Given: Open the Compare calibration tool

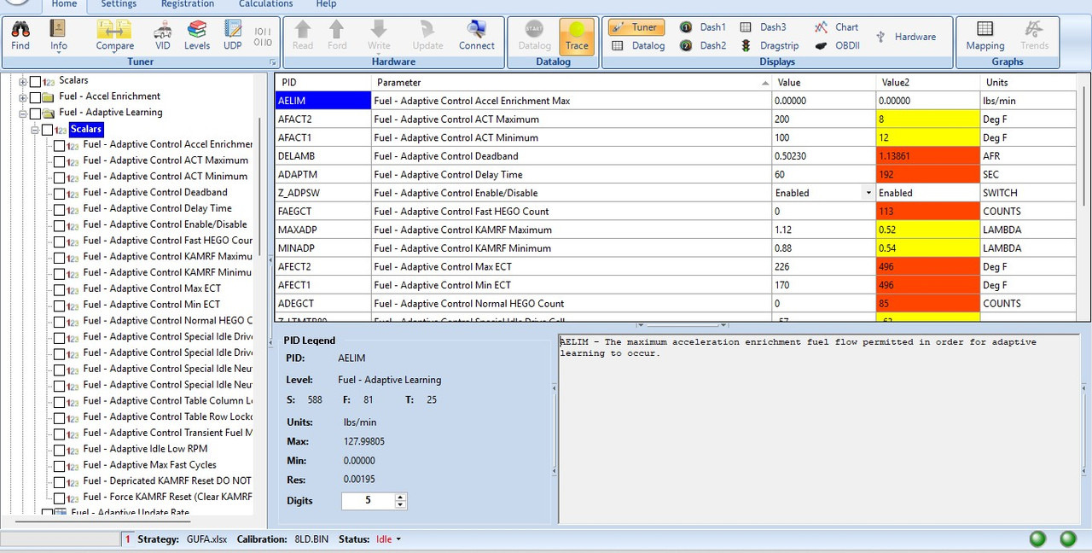Looking at the screenshot, I should (115, 35).
